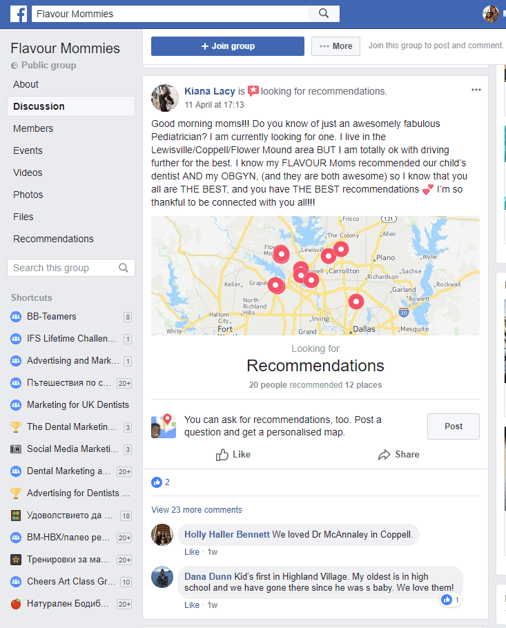The height and width of the screenshot is (628, 506).
Task: Click the search magnifier button in top bar
Action: point(324,14)
